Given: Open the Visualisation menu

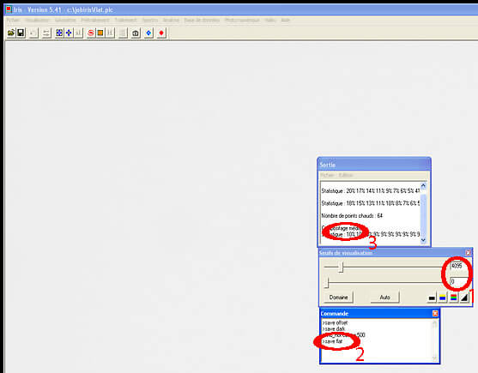Looking at the screenshot, I should point(37,20).
